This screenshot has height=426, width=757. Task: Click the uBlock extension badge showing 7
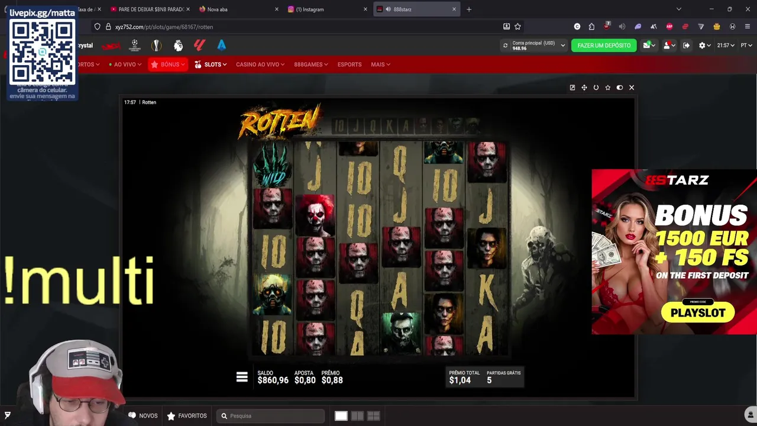pos(607,27)
